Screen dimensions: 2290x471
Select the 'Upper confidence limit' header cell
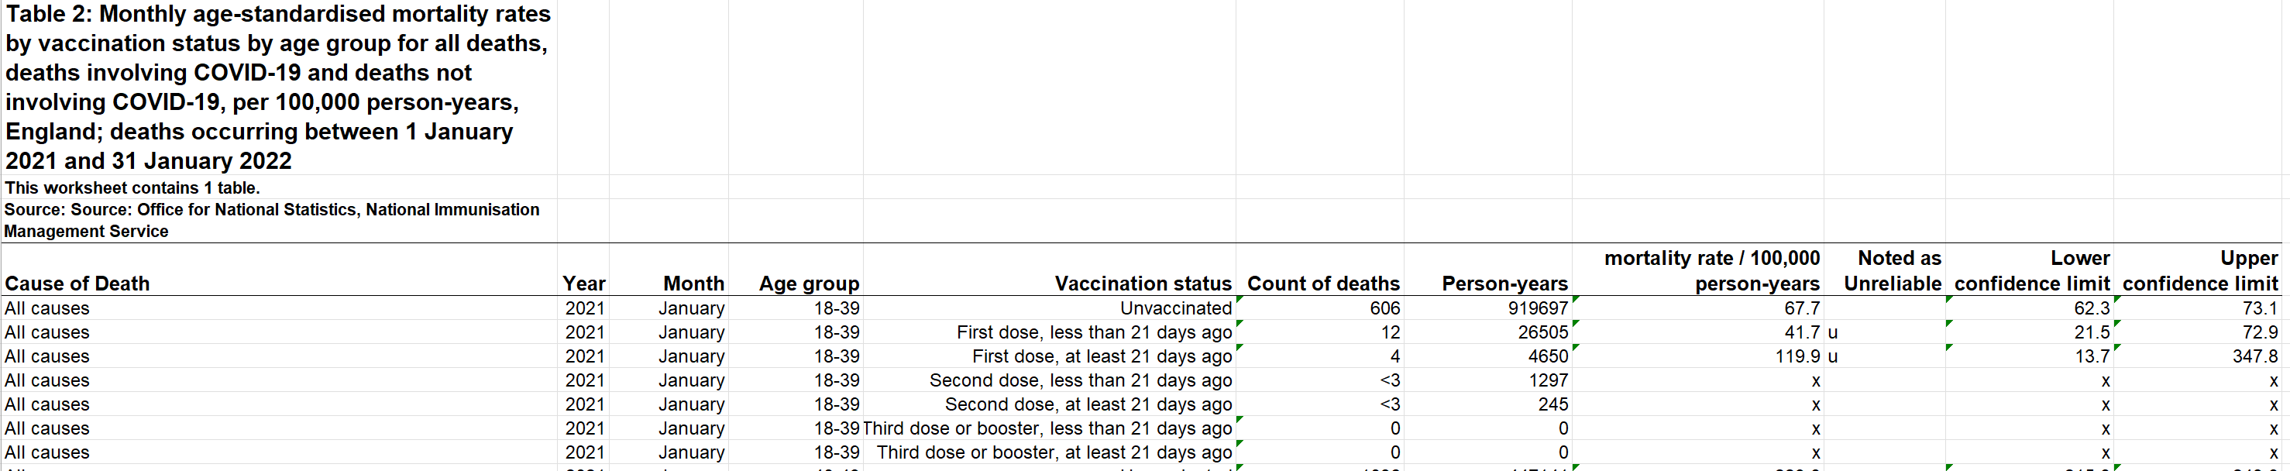[2200, 270]
